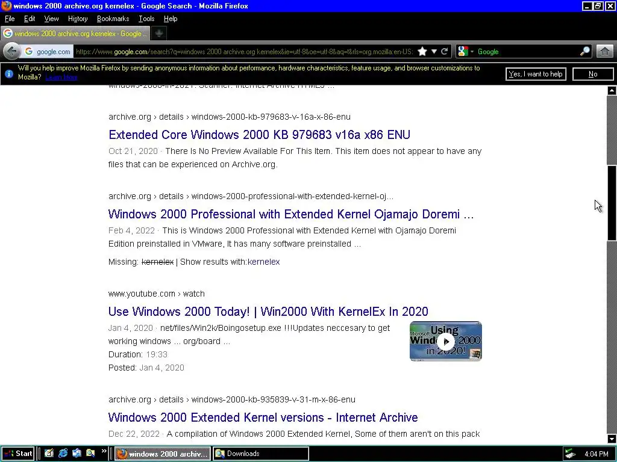Select the windows 2000 archive.org kernelex tab
This screenshot has height=462, width=617.
coord(75,34)
